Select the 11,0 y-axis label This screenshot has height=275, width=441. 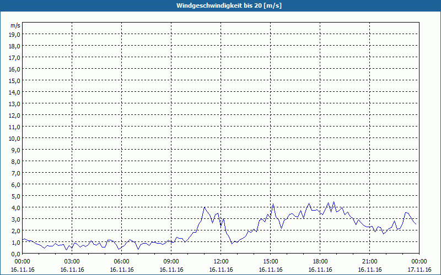point(15,127)
